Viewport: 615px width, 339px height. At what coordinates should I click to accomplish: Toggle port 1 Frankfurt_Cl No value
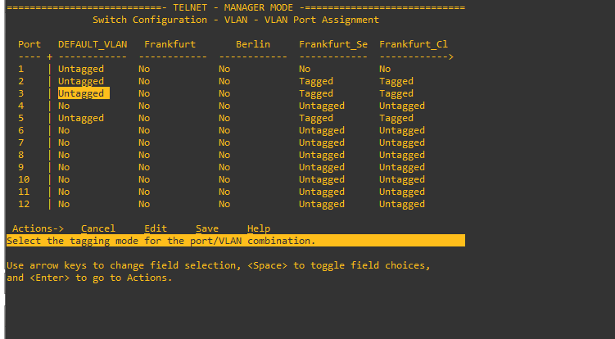(x=385, y=69)
